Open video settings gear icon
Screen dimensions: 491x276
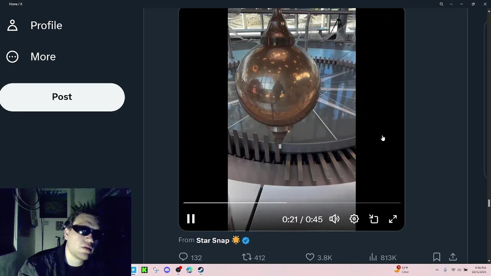(354, 219)
